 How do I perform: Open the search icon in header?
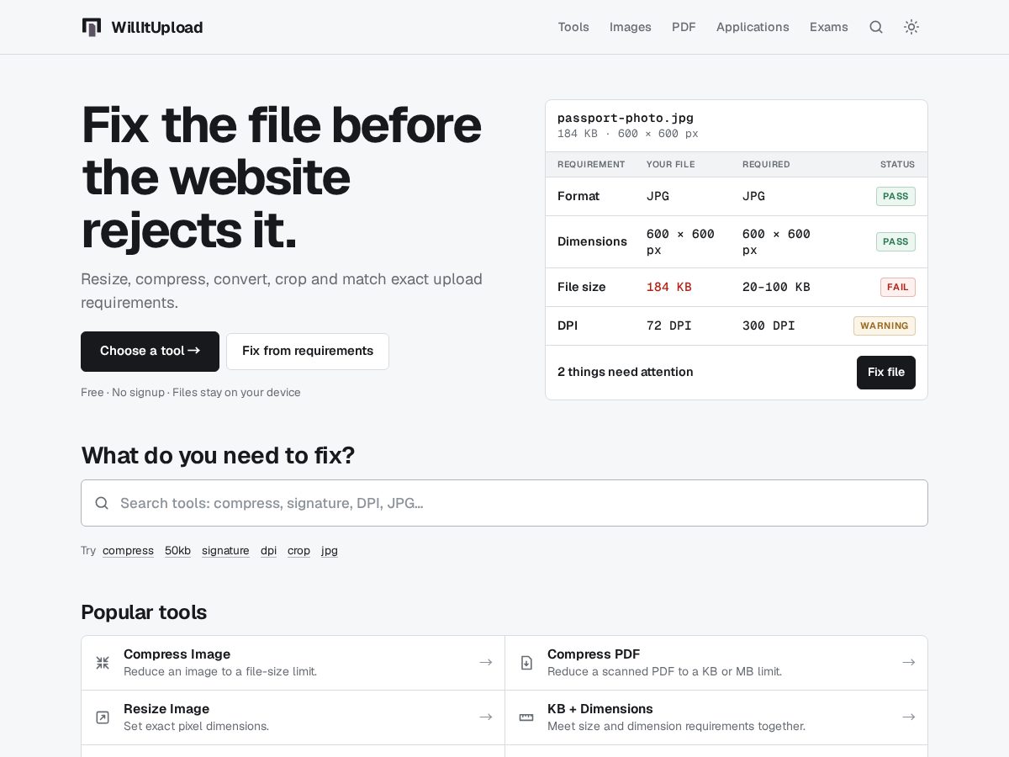(876, 27)
